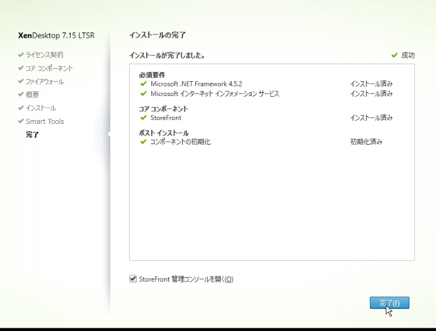The image size is (436, 331).
Task: Click the checkmark beside 概要 step
Action: tap(21, 94)
